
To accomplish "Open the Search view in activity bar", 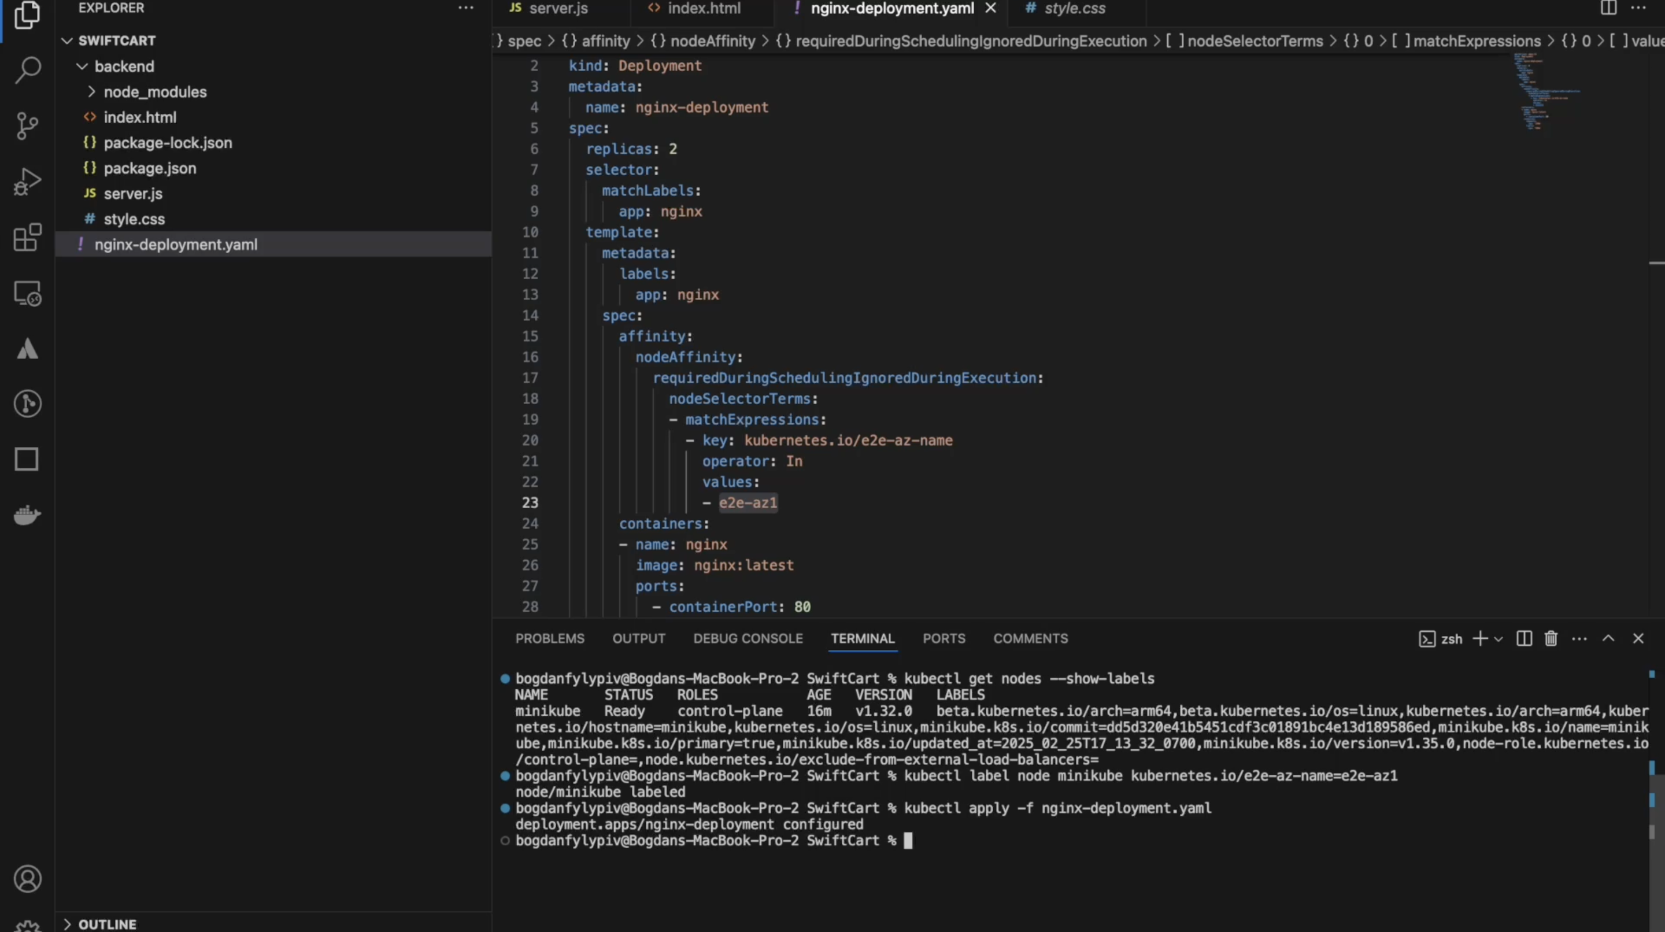I will coord(27,70).
